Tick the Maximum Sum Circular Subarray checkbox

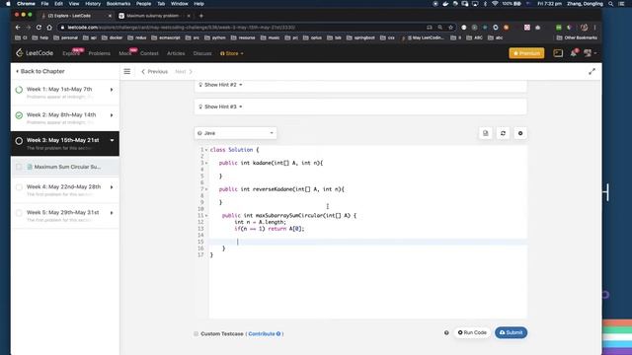point(19,167)
